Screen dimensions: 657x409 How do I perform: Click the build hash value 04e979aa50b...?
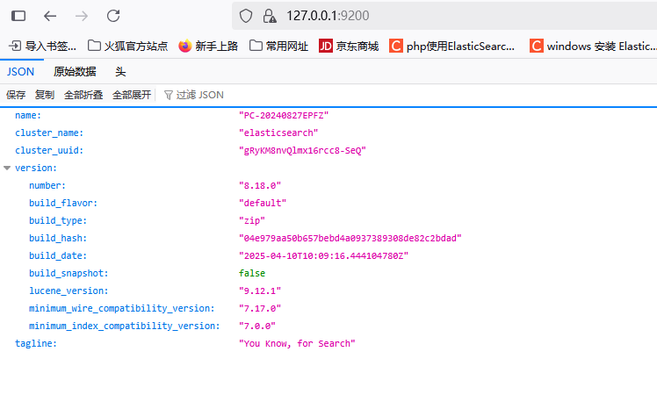(350, 238)
